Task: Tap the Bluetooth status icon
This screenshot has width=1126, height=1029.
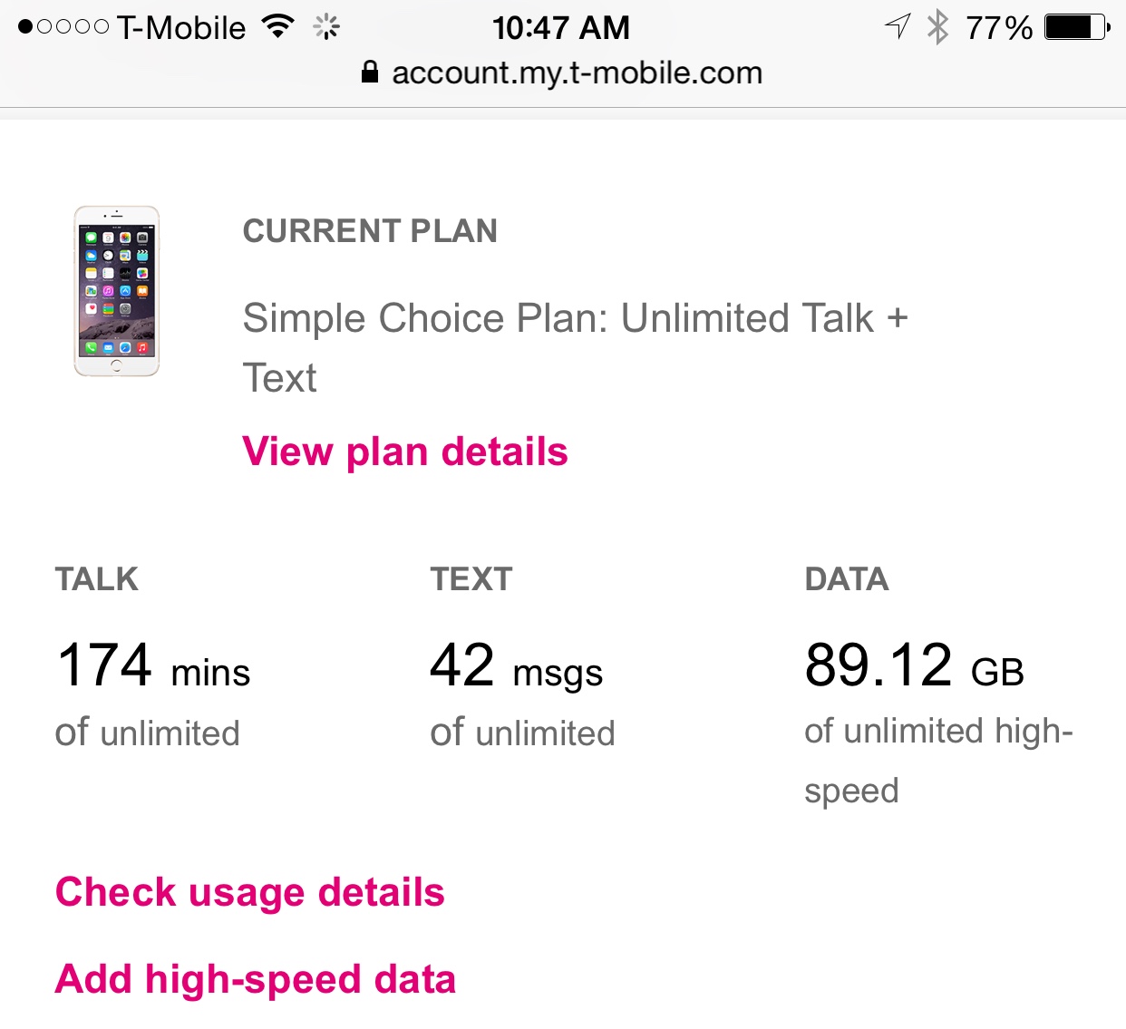Action: (937, 27)
